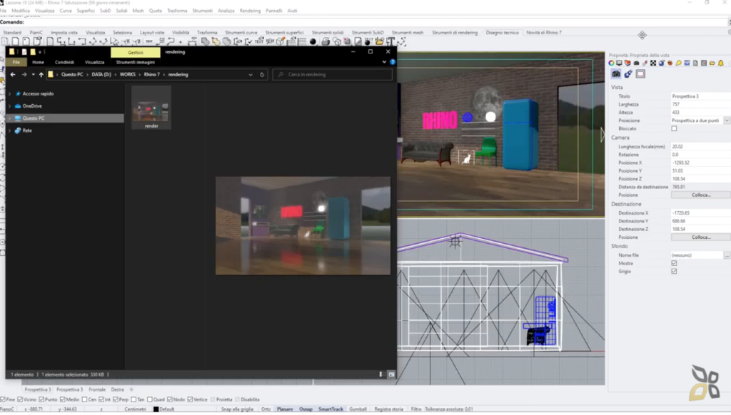Click the blue help icon in Explorer

pyautogui.click(x=393, y=62)
